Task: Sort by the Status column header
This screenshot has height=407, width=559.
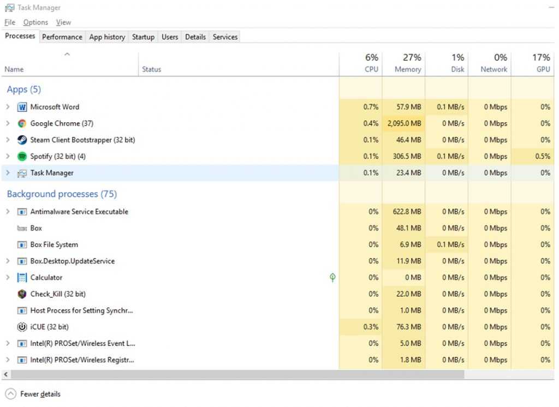Action: 239,64
